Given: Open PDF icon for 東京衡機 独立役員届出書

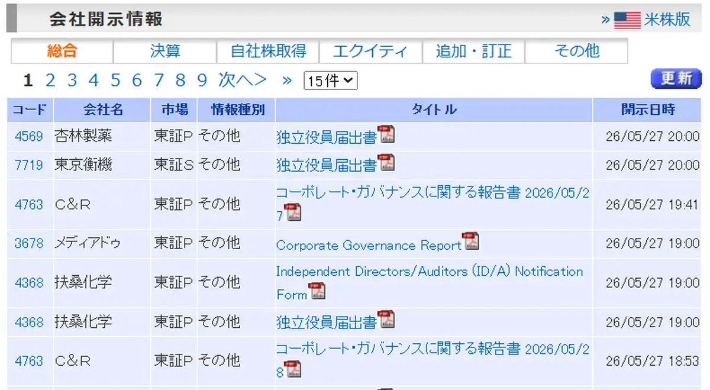Looking at the screenshot, I should coord(386,163).
